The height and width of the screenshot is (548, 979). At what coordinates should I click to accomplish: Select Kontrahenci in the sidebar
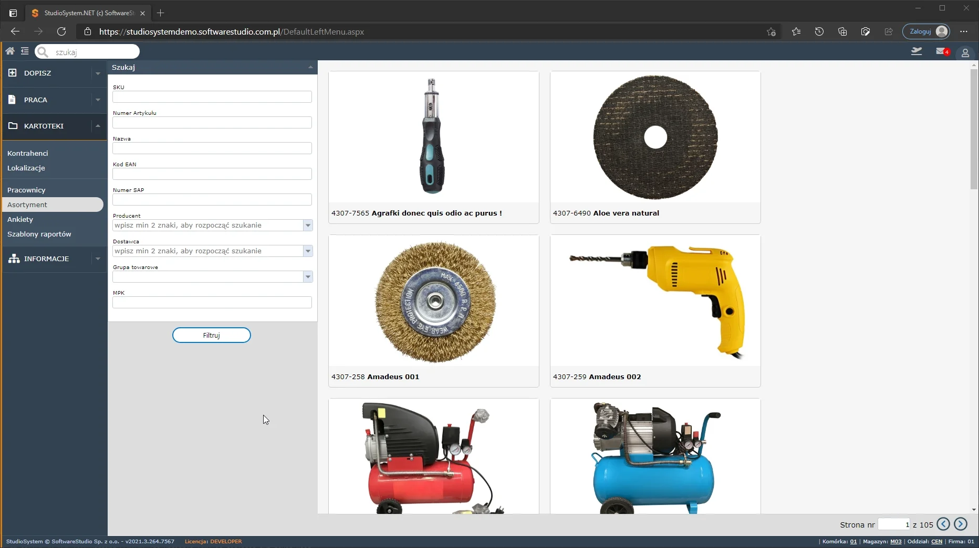point(28,153)
